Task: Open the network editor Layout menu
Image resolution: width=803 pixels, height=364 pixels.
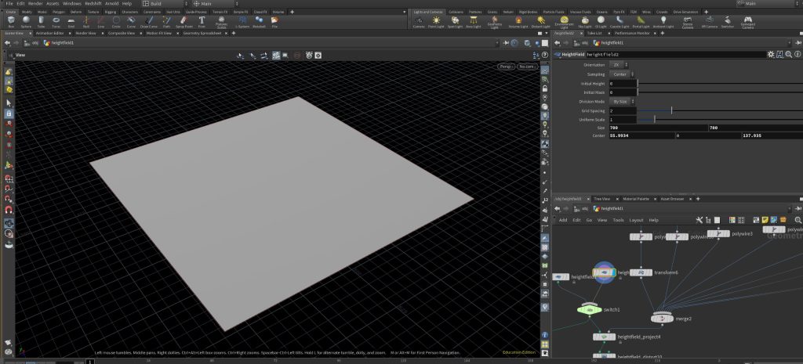Action: pos(636,220)
